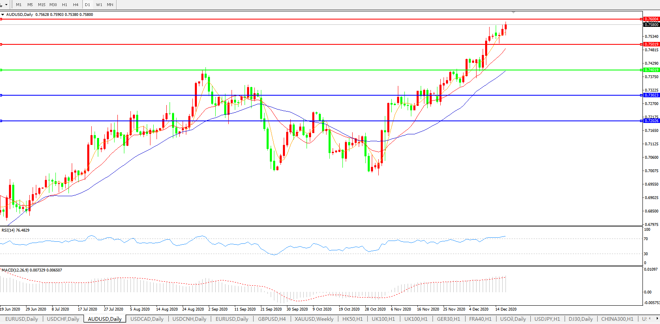Switch to M1 timeframe
Image resolution: width=660 pixels, height=324 pixels.
coord(19,4)
